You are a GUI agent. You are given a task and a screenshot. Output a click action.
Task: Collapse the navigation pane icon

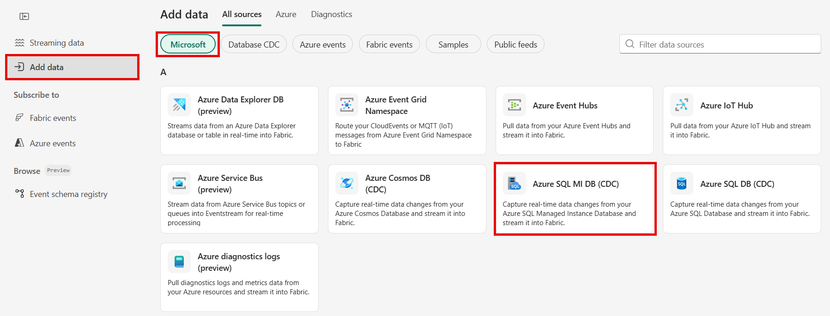click(24, 17)
